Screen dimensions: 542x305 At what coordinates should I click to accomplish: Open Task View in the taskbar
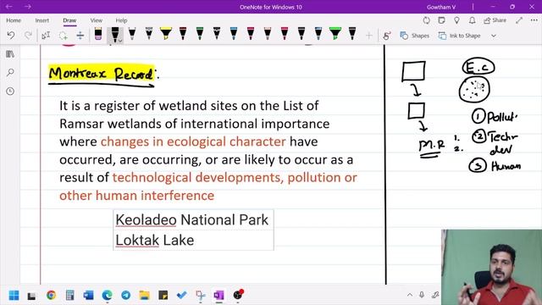(32, 296)
